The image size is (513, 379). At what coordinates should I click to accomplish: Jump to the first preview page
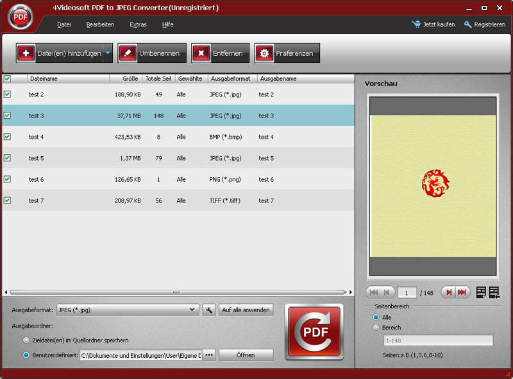[x=374, y=292]
